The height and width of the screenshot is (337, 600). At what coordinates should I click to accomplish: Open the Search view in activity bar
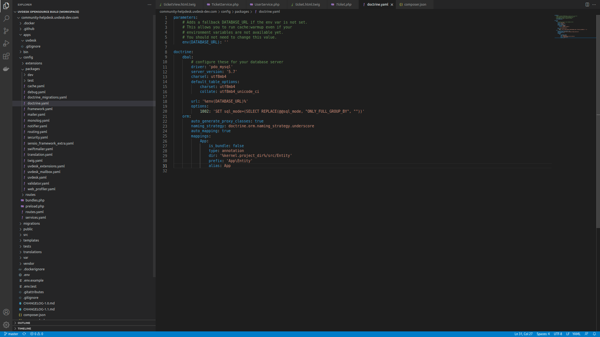click(6, 18)
